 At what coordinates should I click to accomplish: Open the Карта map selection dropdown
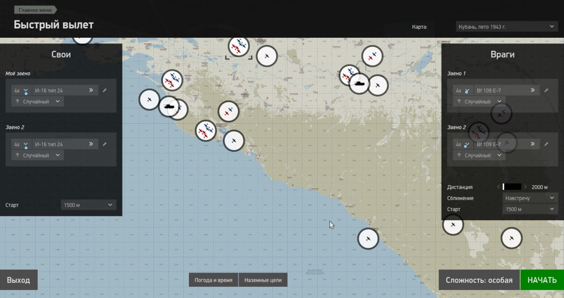506,27
